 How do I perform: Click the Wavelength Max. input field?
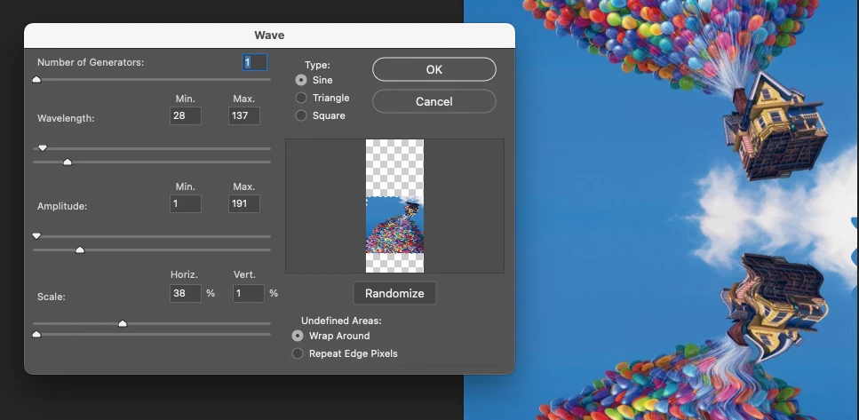click(243, 115)
